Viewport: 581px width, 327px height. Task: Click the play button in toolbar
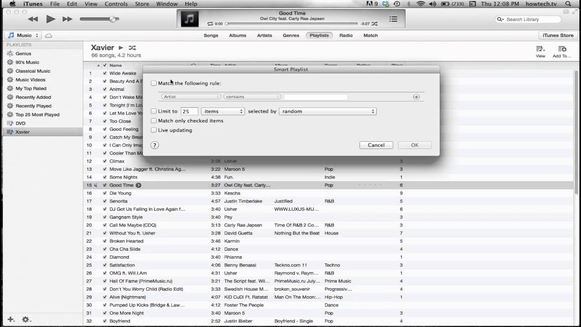pyautogui.click(x=50, y=19)
